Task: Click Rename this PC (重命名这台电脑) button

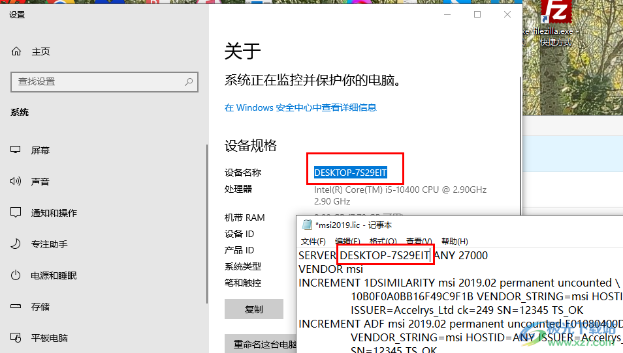Action: click(261, 344)
